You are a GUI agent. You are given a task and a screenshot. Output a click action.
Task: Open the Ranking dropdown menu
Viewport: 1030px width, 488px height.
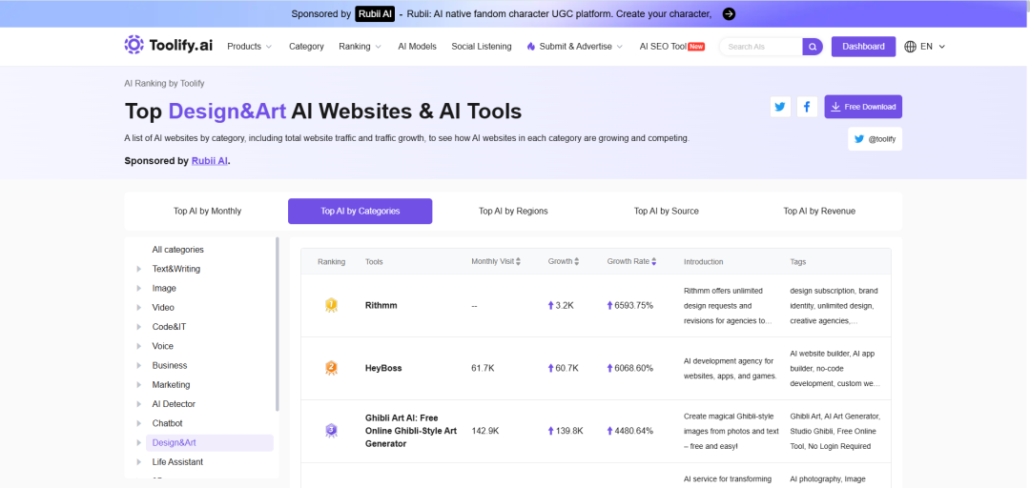point(360,47)
